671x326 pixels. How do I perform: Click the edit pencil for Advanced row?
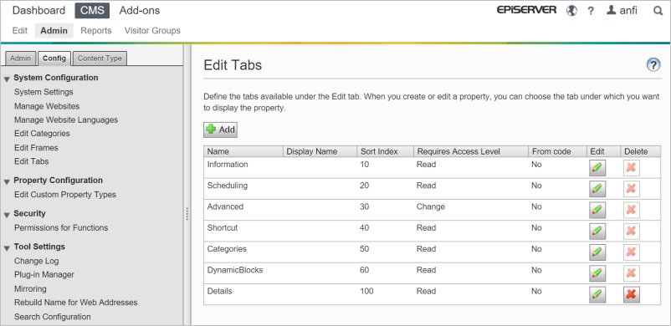coord(597,210)
